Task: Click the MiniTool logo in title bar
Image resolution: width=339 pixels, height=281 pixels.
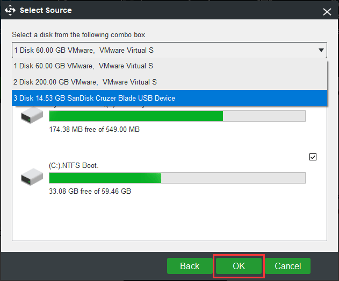Action: point(10,10)
